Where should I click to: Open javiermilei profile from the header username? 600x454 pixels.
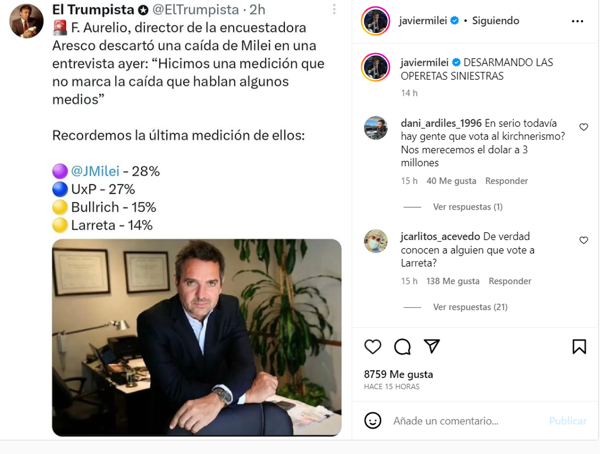point(424,20)
